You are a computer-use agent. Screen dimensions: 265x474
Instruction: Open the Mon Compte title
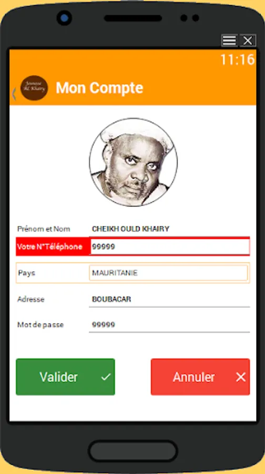[x=99, y=88]
